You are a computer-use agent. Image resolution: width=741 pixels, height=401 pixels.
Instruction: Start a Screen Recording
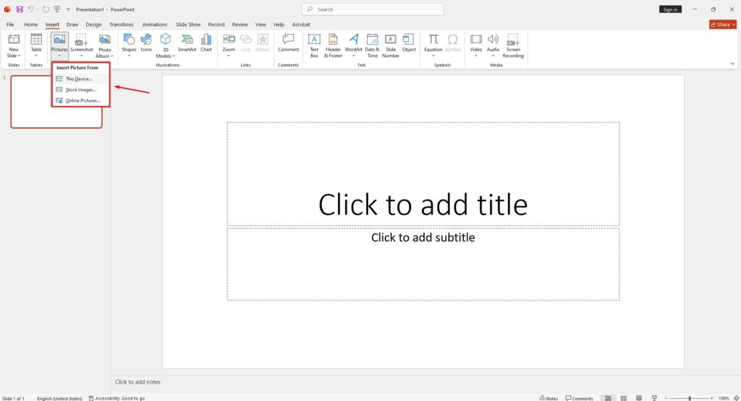[x=513, y=46]
